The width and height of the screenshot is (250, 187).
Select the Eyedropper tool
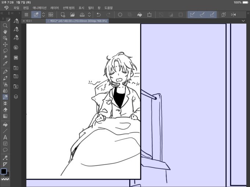(5, 63)
